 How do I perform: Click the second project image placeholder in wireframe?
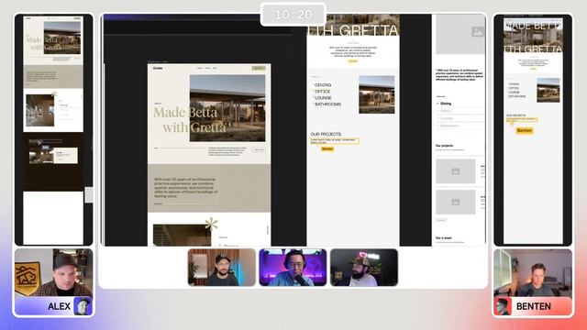coord(456,202)
